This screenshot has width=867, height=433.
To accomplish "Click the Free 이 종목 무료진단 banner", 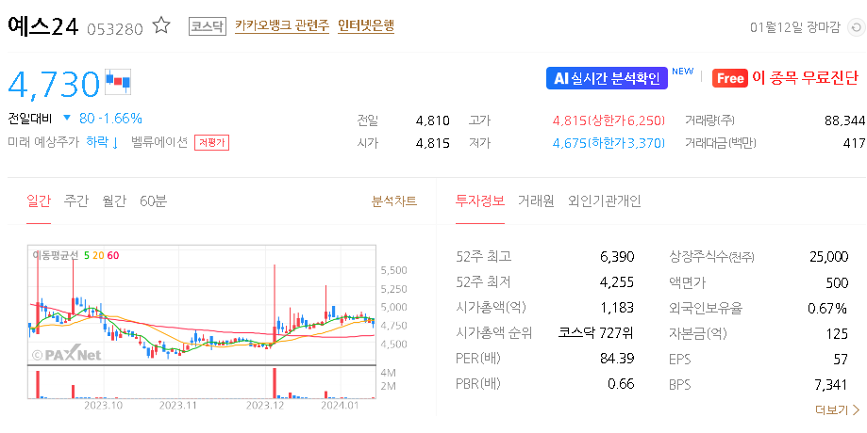I will [785, 78].
